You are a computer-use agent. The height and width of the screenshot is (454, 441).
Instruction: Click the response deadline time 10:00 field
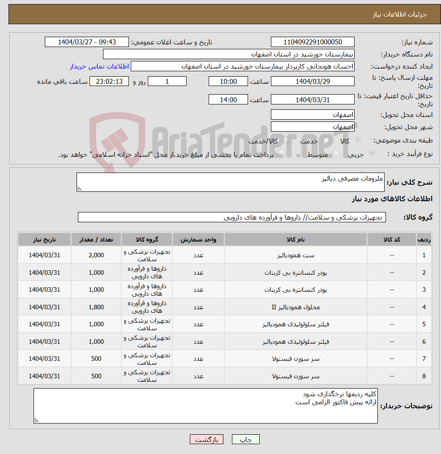pos(228,82)
